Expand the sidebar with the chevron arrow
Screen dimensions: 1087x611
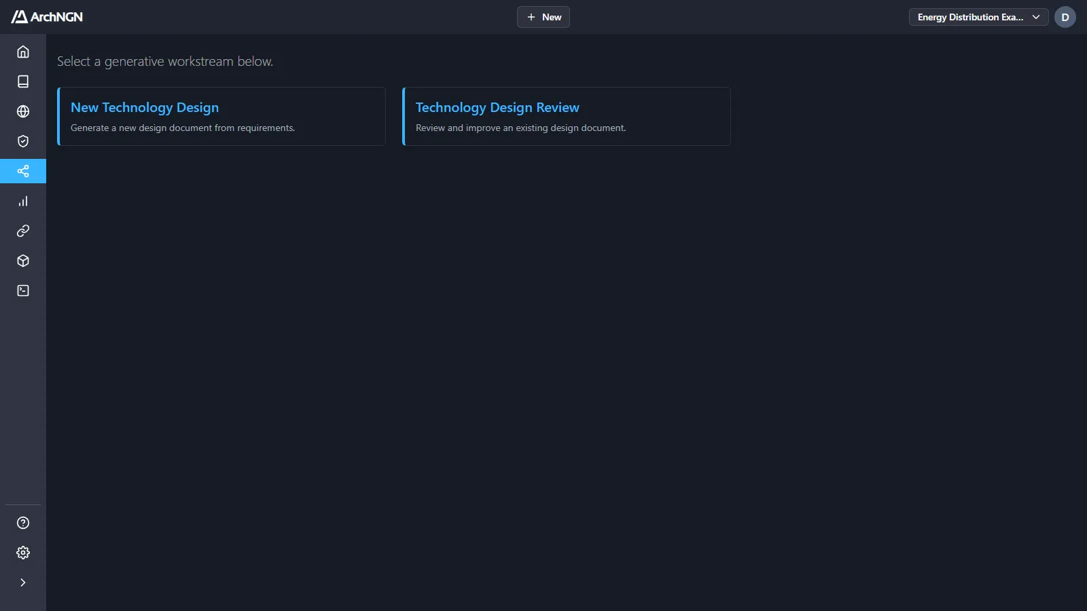[x=23, y=582]
